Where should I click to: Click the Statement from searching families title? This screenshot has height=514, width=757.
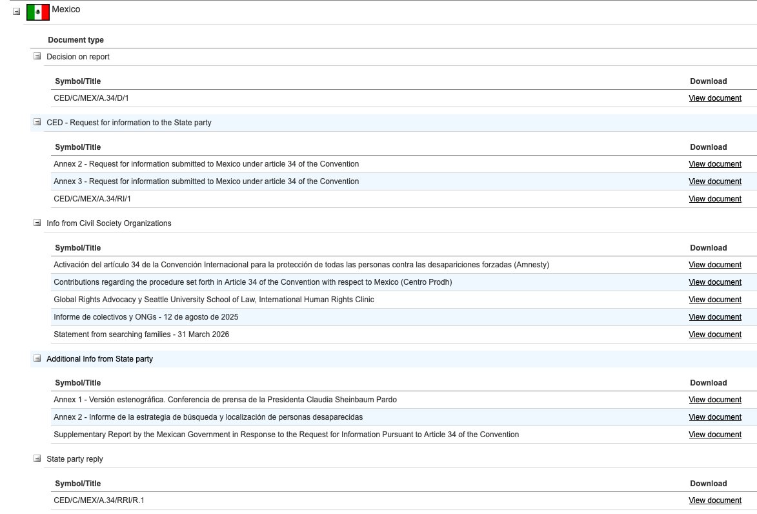click(x=141, y=334)
